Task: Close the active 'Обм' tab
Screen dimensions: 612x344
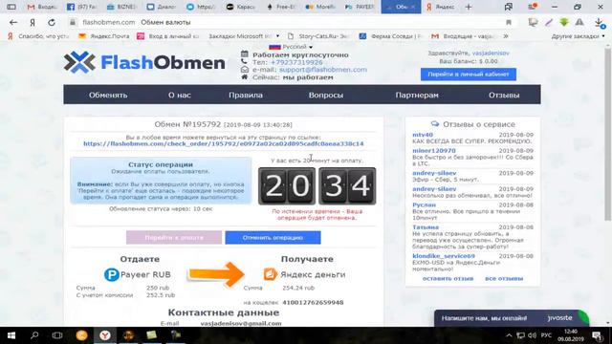Action: pyautogui.click(x=412, y=7)
